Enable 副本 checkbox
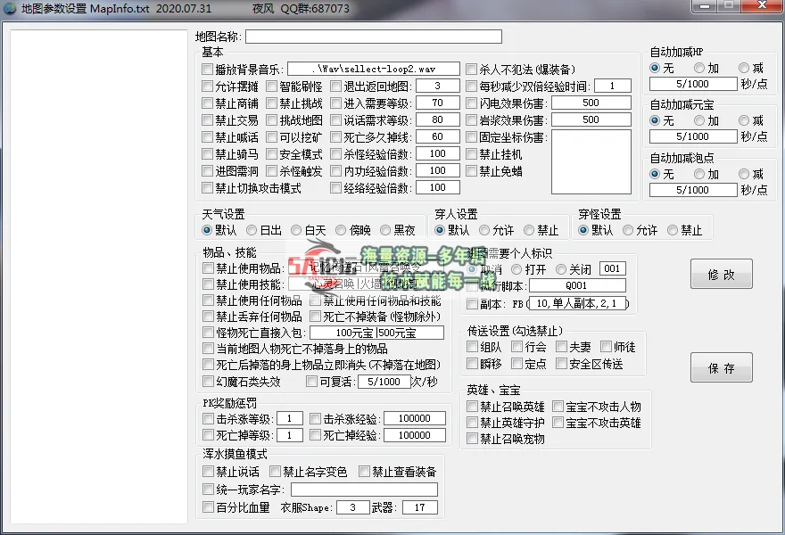785x535 pixels. tap(472, 303)
